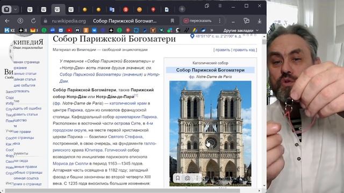The image size is (344, 193).
Task: Open the KE bookmark
Action: [10, 30]
